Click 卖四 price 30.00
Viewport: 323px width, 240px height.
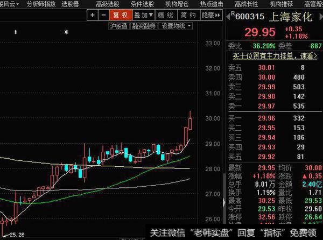coord(266,77)
